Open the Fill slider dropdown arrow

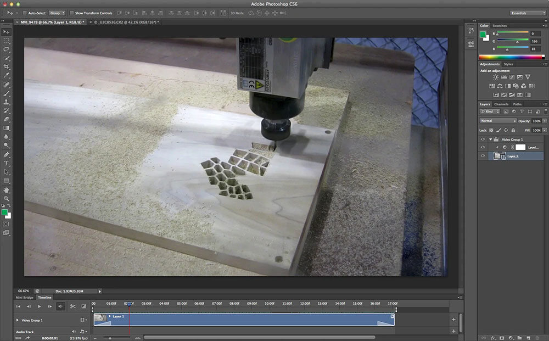point(545,130)
